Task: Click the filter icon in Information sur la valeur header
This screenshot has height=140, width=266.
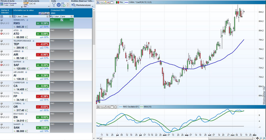Action: [43, 14]
